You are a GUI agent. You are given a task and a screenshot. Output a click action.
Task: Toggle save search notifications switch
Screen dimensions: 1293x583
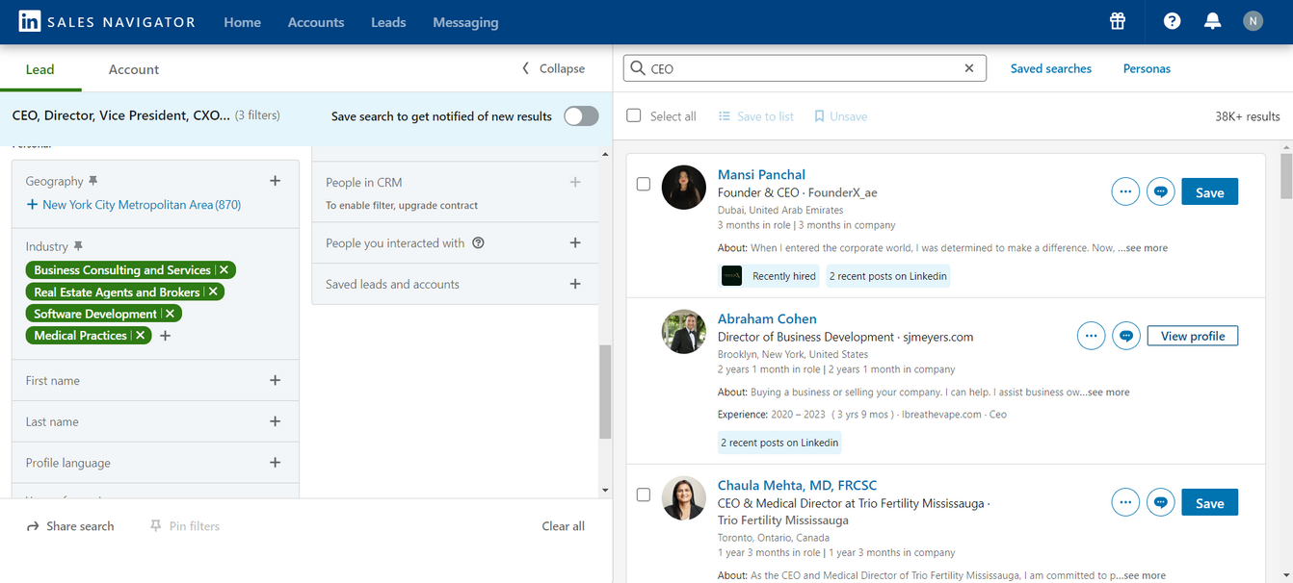coord(581,116)
